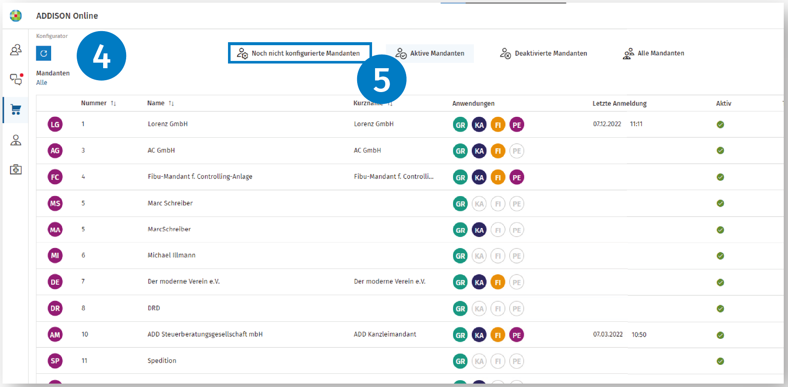Click GR icon in Spedition row
The image size is (788, 387).
click(x=460, y=361)
